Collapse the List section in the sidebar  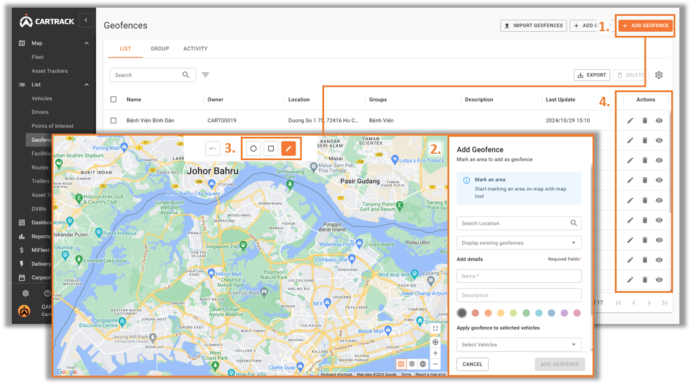87,85
